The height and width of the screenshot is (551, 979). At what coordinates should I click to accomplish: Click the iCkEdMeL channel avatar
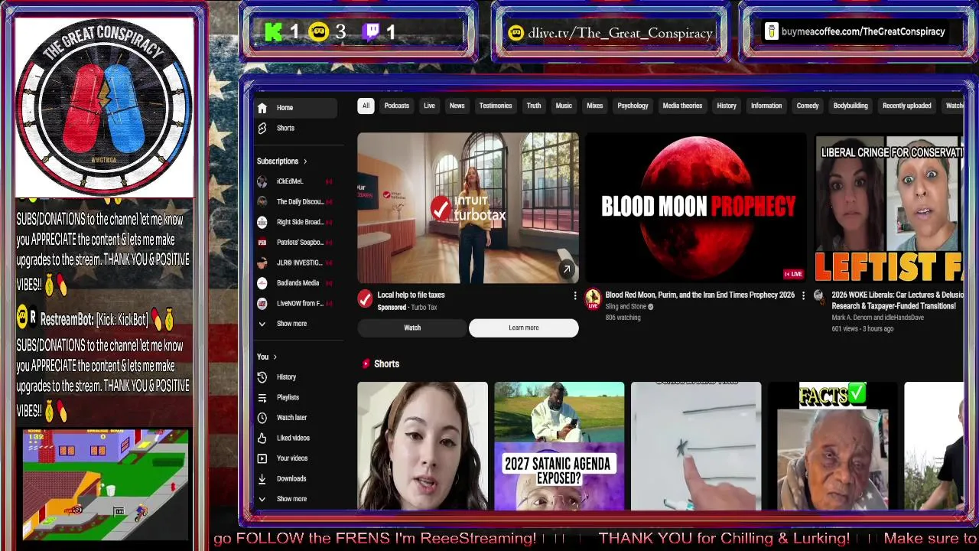(x=262, y=181)
